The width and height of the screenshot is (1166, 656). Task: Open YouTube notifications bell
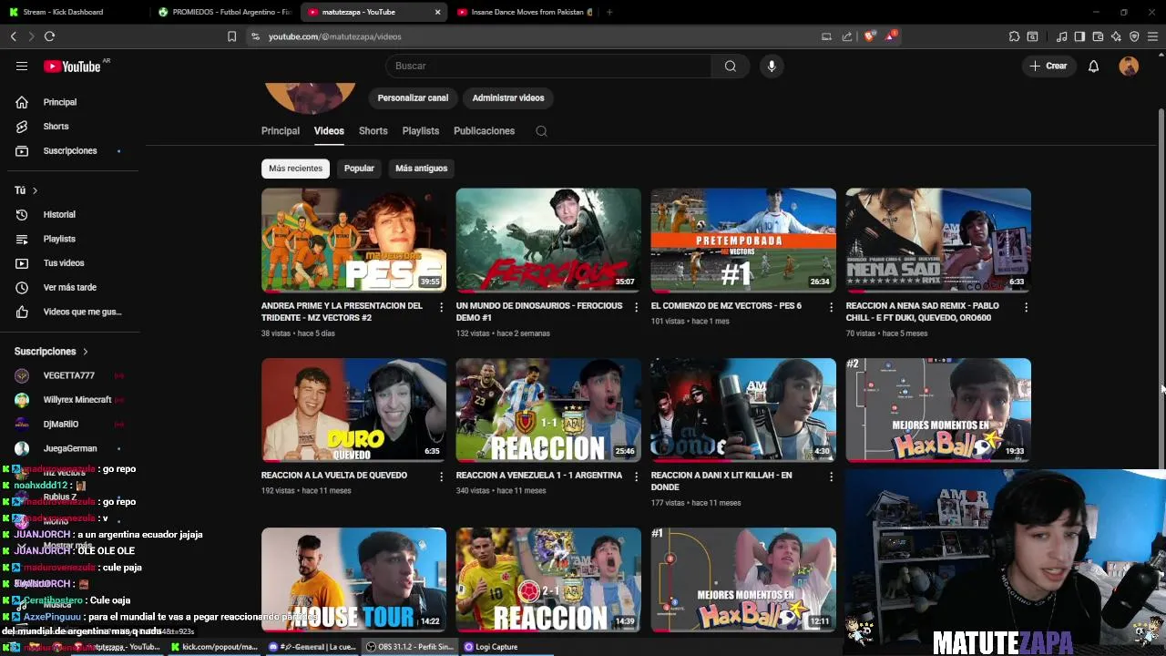[x=1093, y=66]
